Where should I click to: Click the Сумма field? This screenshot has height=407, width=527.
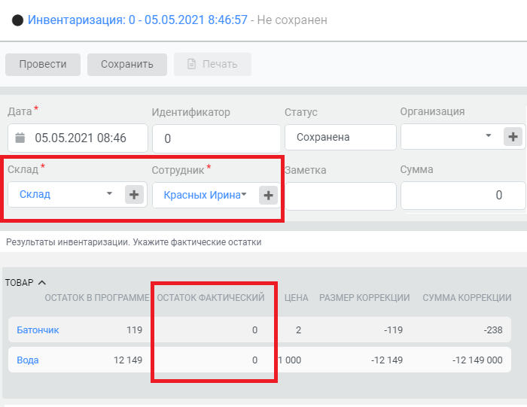pyautogui.click(x=463, y=196)
